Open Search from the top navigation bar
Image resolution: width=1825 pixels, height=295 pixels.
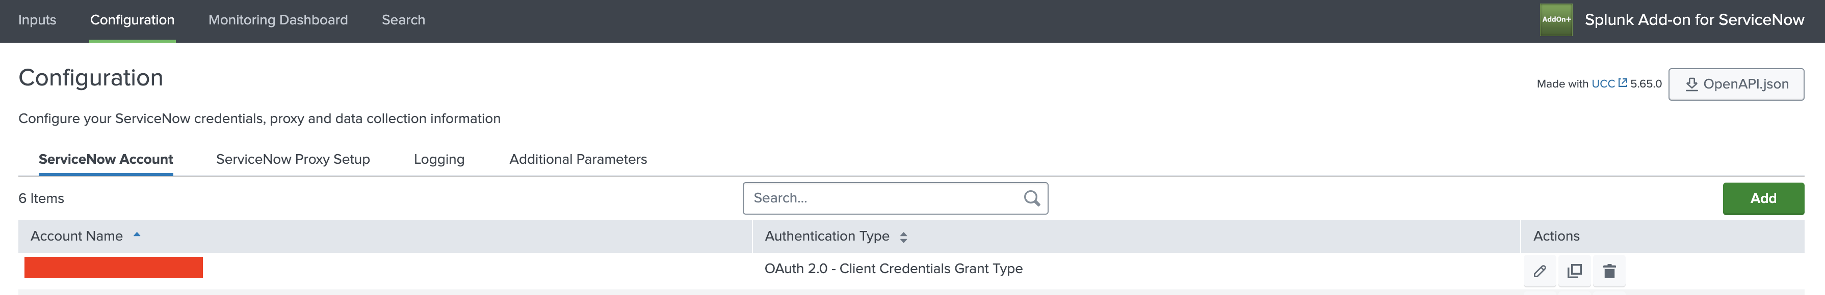click(x=402, y=20)
